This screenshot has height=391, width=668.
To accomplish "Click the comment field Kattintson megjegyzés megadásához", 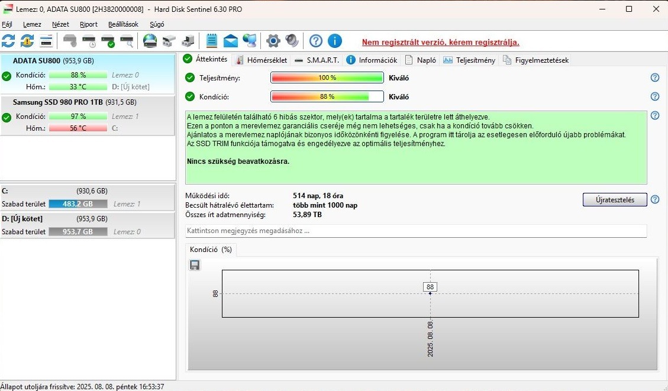I will (416, 231).
